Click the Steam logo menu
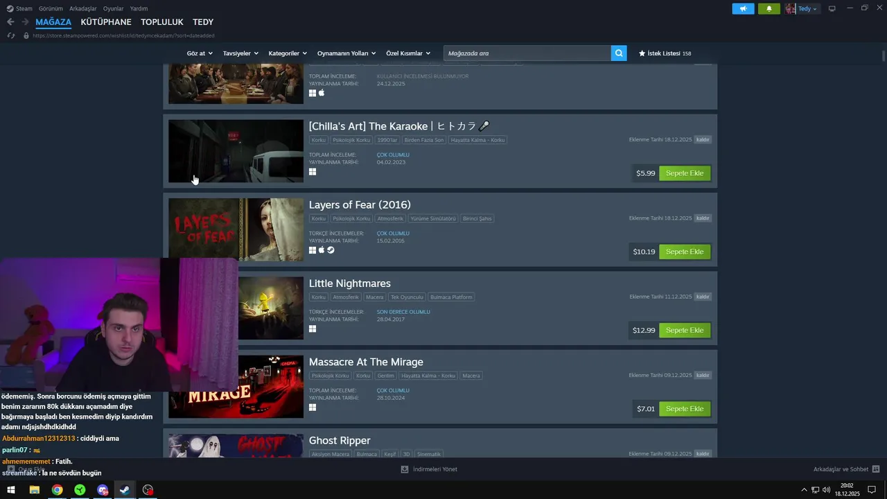887x499 pixels. tap(9, 8)
